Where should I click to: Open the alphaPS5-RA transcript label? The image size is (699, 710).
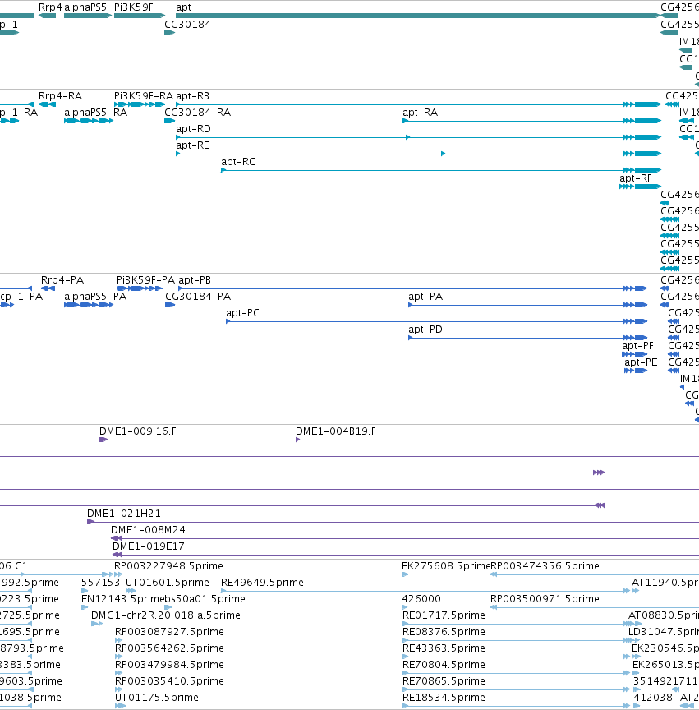(95, 113)
